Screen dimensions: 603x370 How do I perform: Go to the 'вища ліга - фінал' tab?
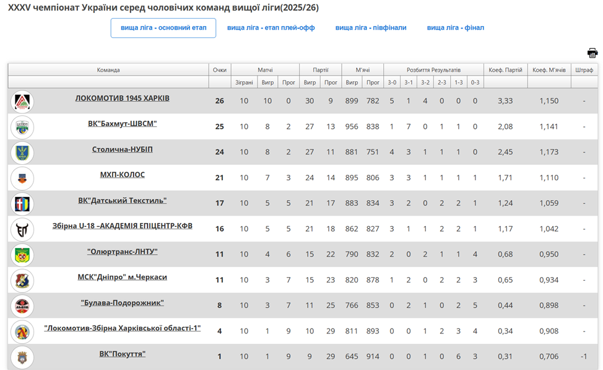455,28
